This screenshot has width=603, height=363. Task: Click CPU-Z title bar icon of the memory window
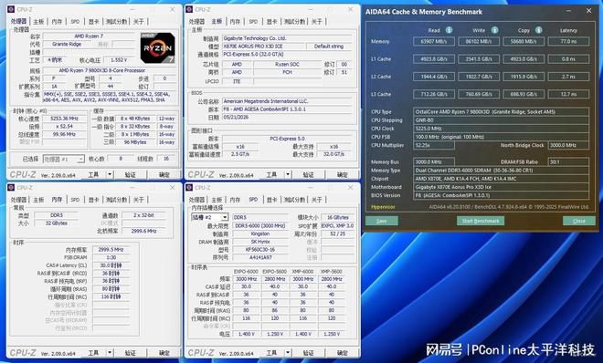tap(11, 188)
